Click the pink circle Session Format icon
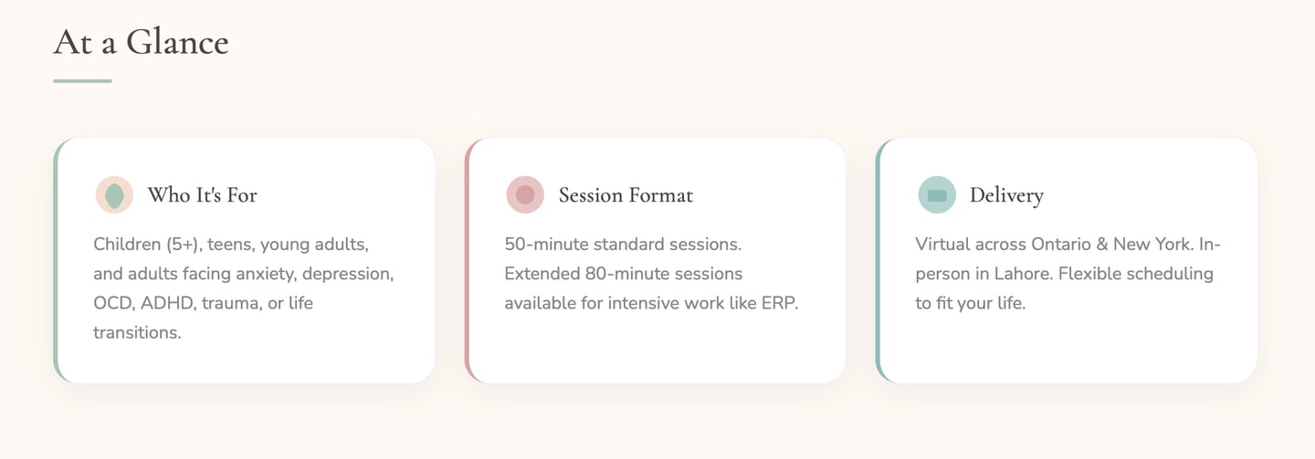This screenshot has height=459, width=1315. point(525,195)
